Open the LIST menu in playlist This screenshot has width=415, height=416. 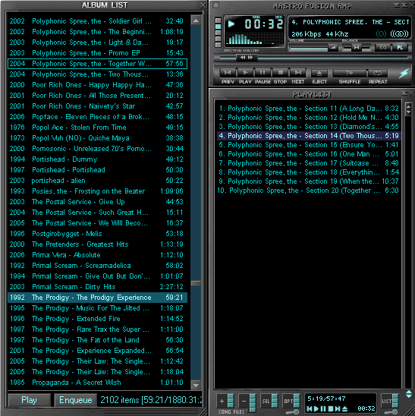(x=390, y=401)
